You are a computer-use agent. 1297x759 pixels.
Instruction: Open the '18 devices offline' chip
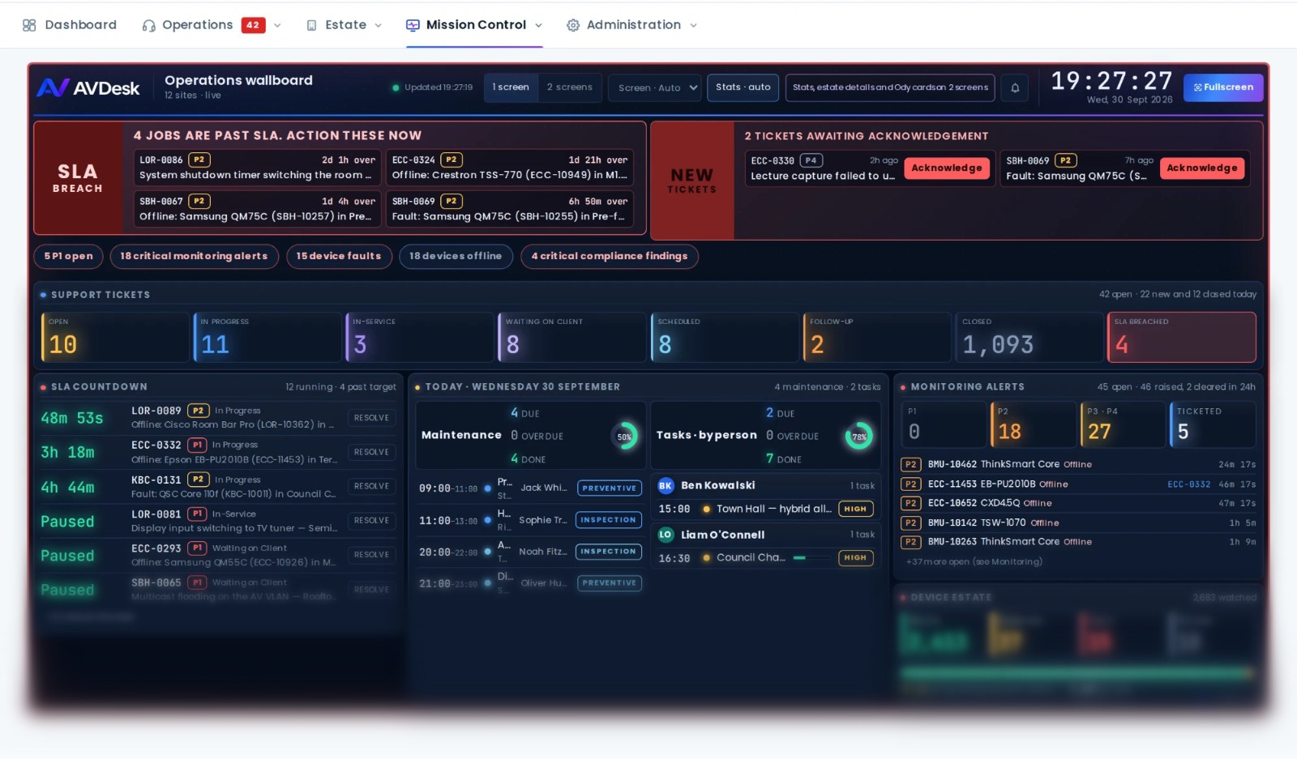(x=456, y=256)
